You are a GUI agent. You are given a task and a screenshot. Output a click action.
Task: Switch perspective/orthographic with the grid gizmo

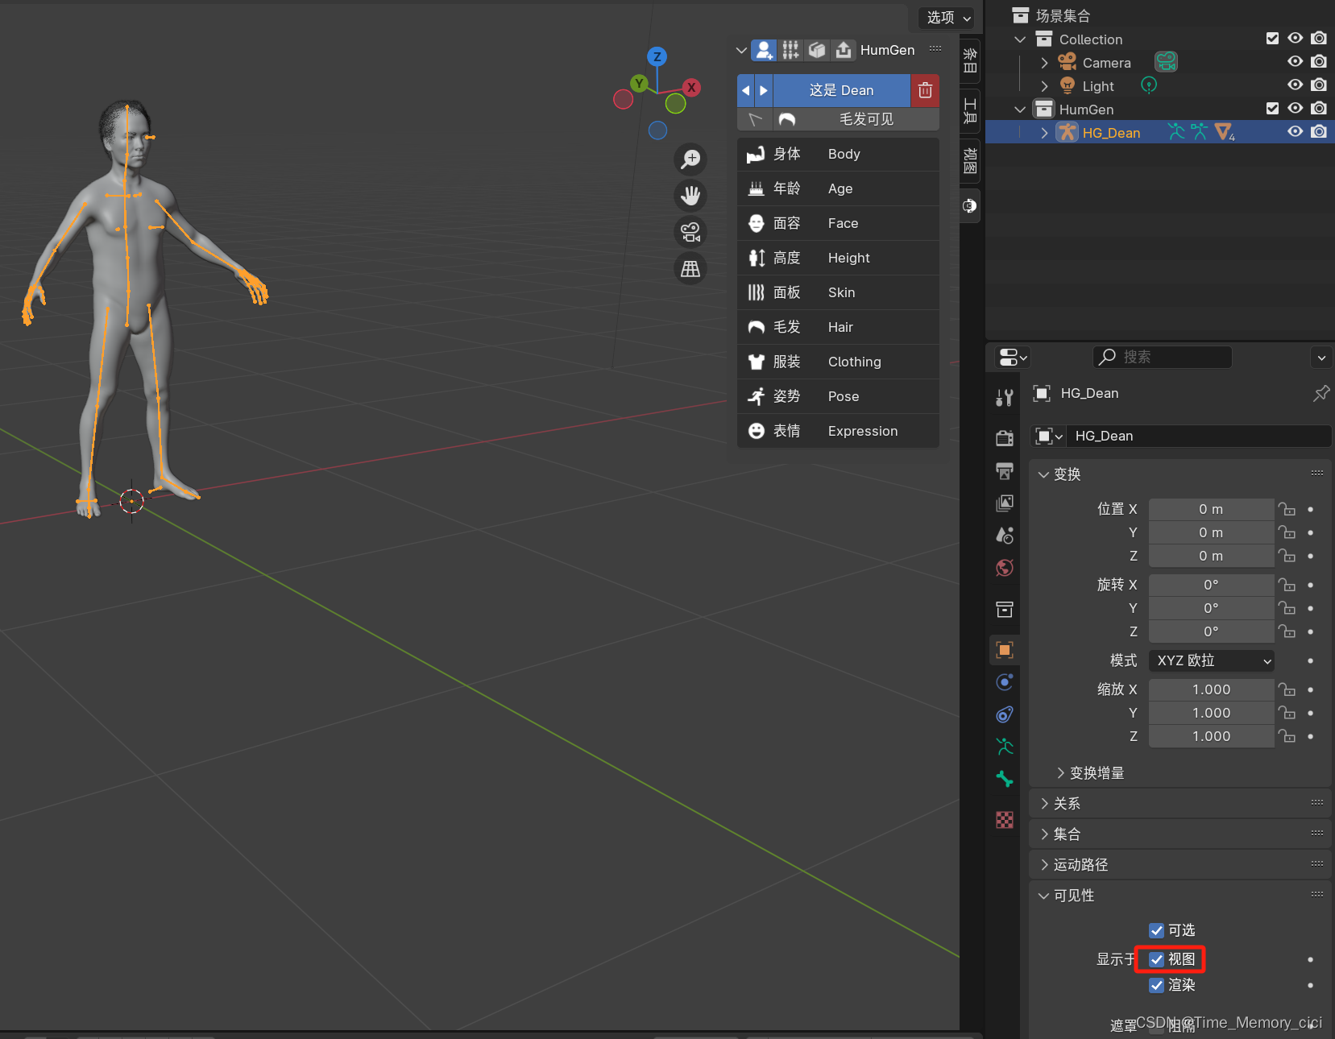point(690,268)
